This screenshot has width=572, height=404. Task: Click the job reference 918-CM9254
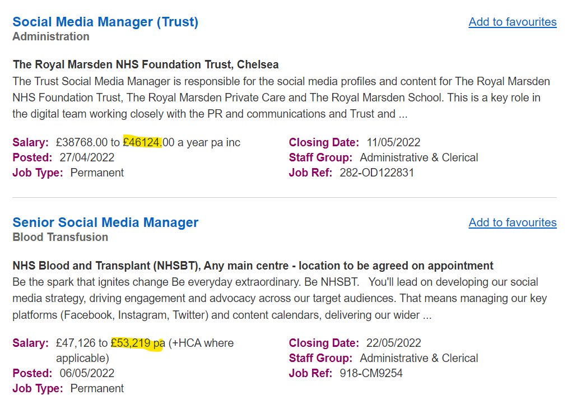[371, 373]
